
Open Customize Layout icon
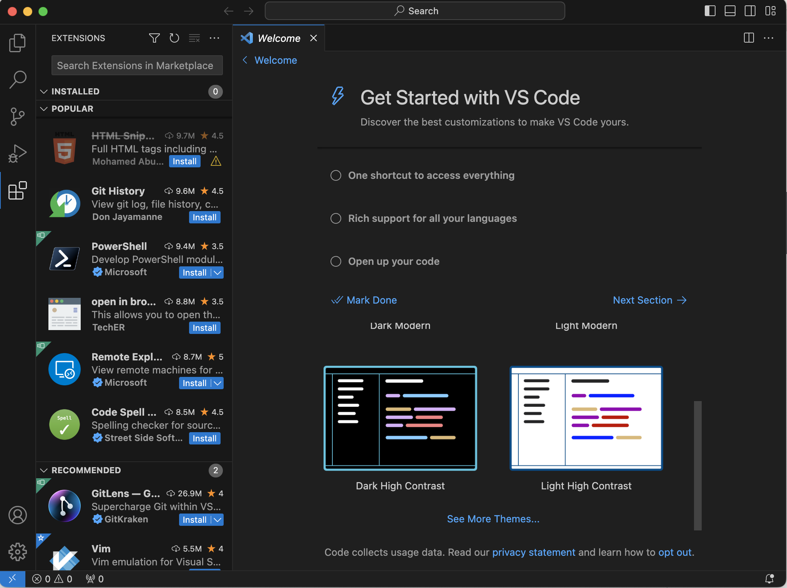(770, 11)
